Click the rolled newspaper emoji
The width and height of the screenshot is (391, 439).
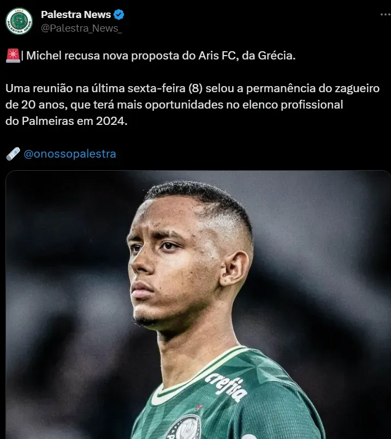click(13, 154)
